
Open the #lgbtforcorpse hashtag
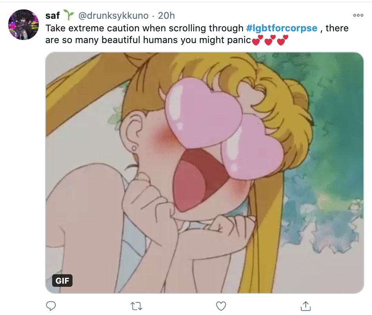282,28
